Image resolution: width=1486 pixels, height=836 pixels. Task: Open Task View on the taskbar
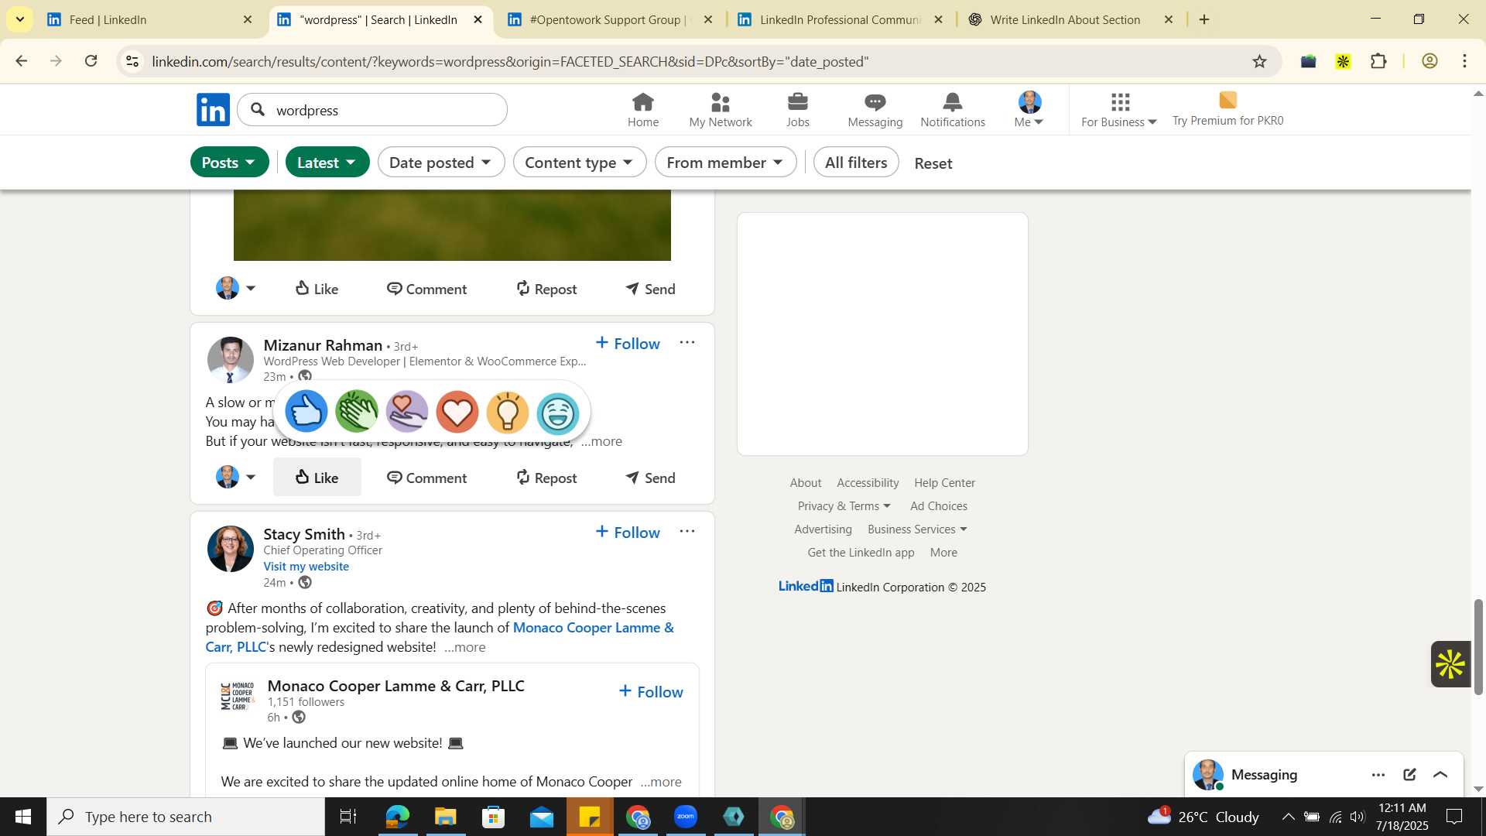pyautogui.click(x=348, y=817)
